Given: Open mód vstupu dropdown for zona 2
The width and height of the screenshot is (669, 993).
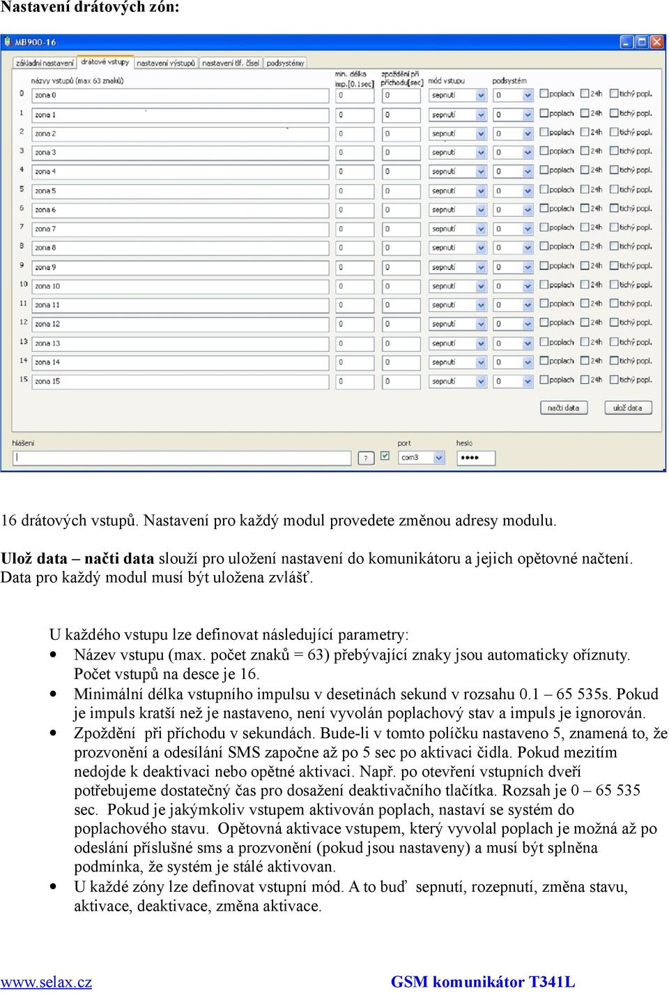Looking at the screenshot, I should coord(457,133).
